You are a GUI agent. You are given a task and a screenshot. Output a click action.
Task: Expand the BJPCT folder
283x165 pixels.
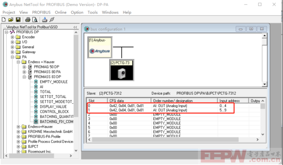coord(18,147)
